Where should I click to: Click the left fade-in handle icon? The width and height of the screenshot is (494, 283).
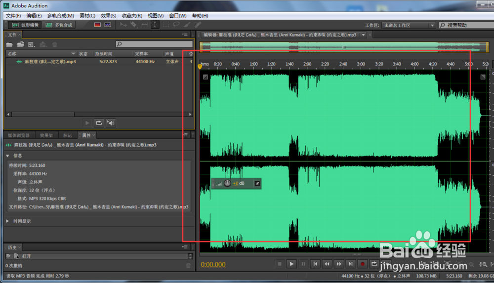206,77
